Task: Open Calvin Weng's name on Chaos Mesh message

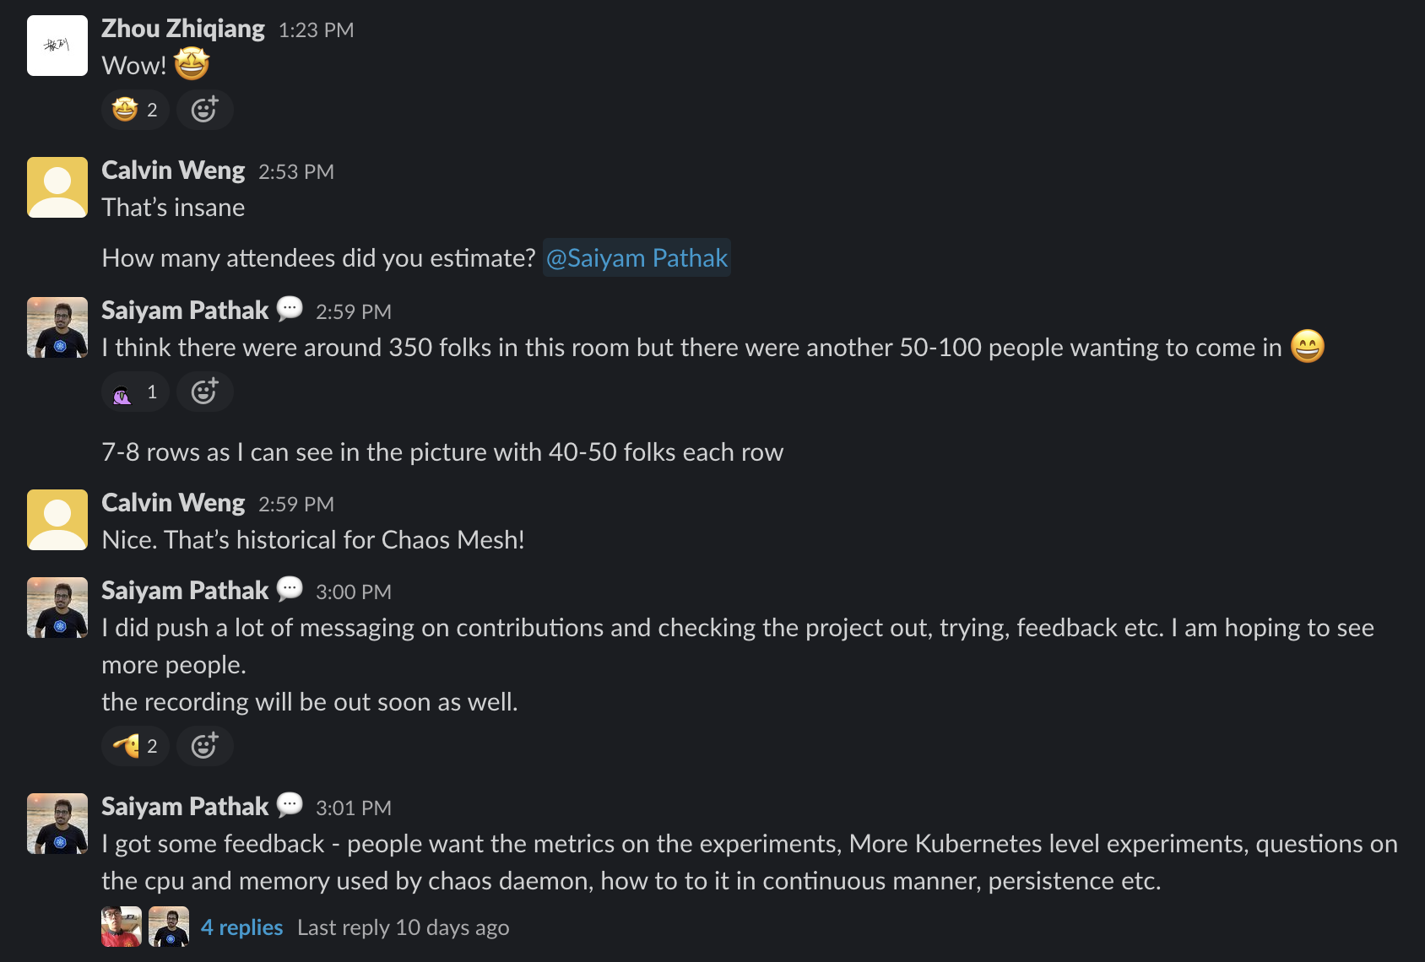Action: [x=173, y=503]
